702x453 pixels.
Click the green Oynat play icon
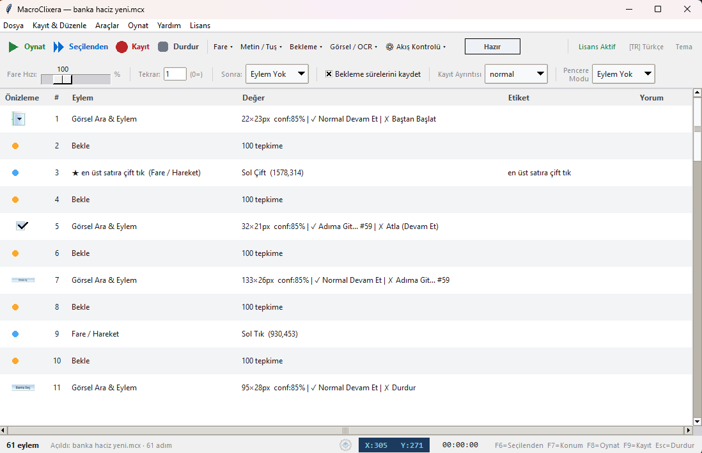[13, 47]
